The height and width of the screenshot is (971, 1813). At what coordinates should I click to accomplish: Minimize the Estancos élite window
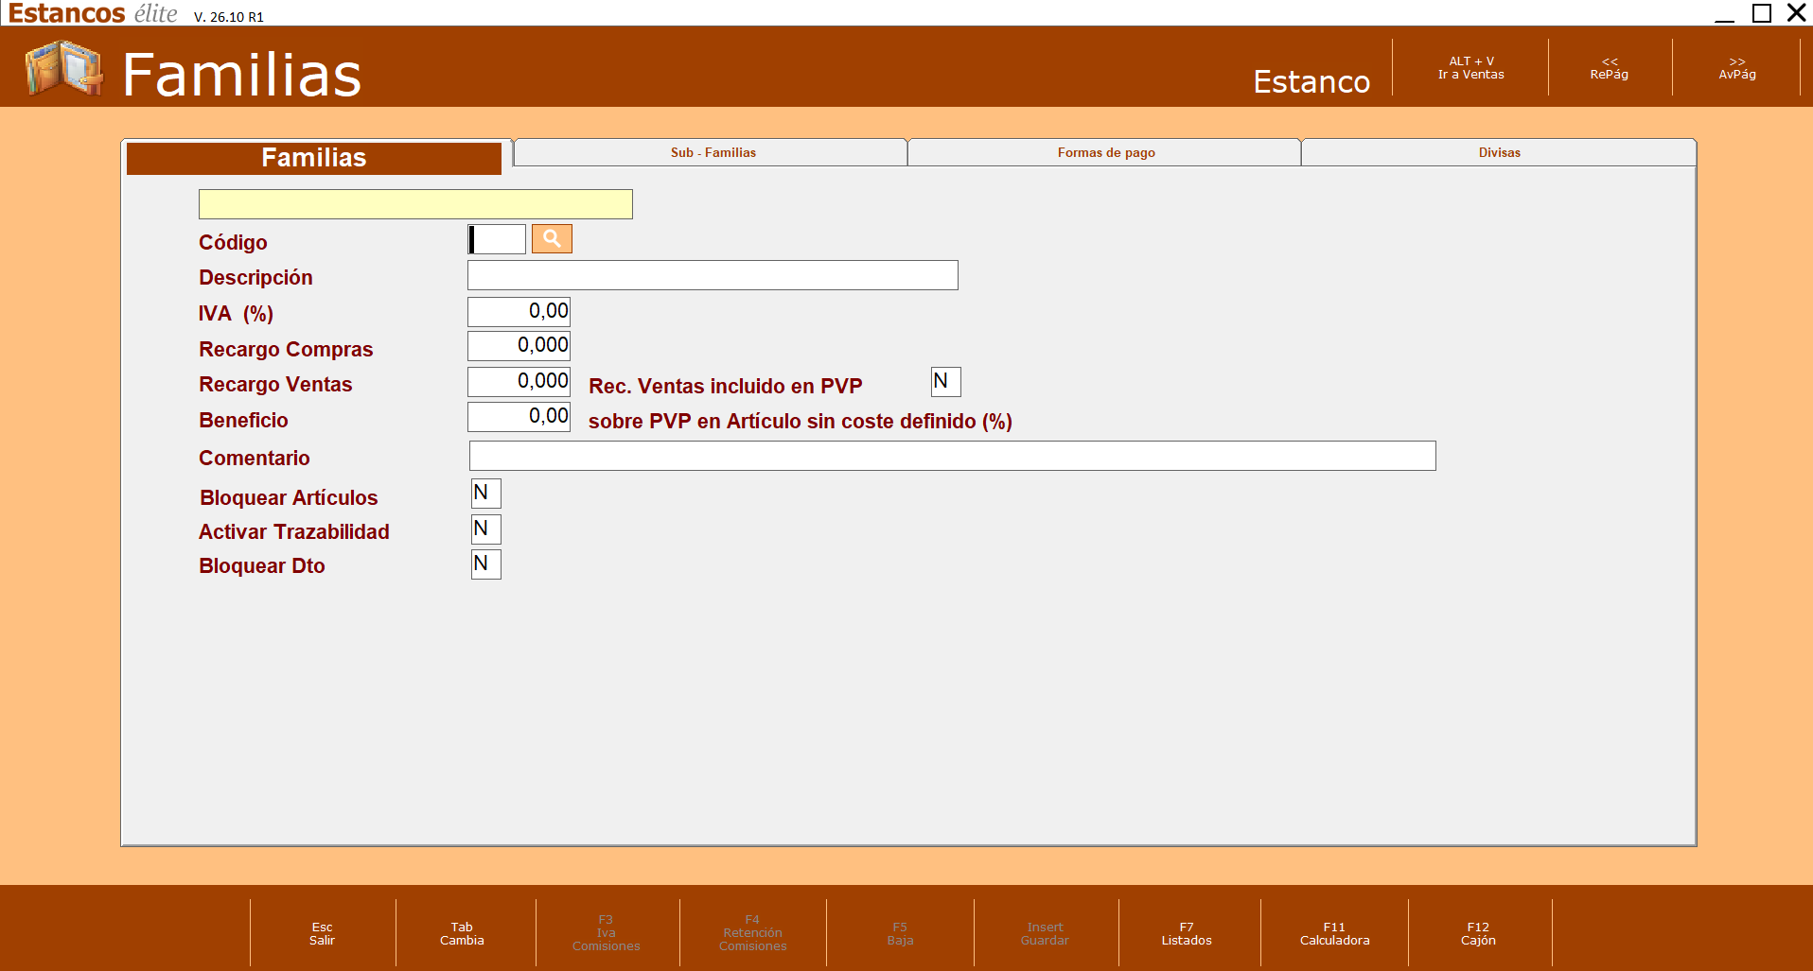pyautogui.click(x=1725, y=13)
